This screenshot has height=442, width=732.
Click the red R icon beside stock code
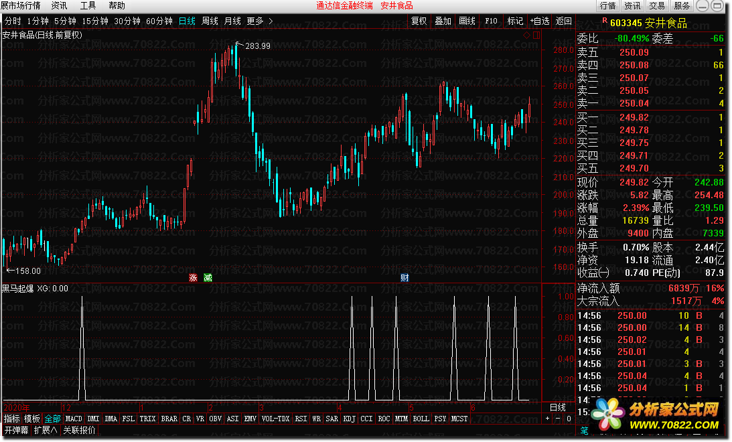[604, 21]
